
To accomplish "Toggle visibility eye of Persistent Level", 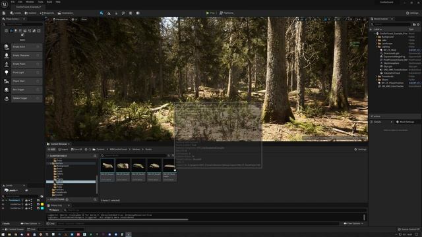I will [x=3, y=200].
